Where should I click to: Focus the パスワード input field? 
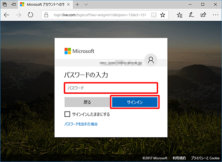point(111,88)
